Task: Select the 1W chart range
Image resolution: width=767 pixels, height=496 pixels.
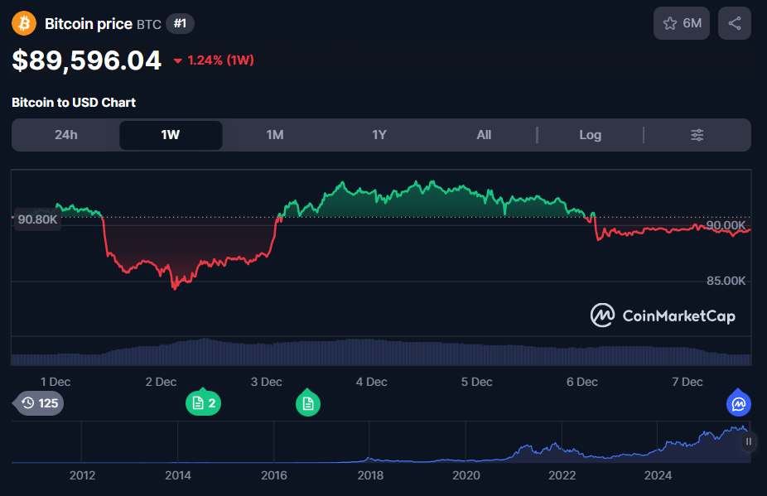Action: 171,135
